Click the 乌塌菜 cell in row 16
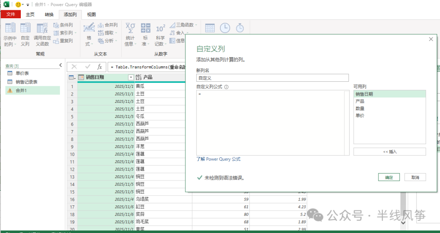This screenshot has height=233, width=440. point(163,199)
